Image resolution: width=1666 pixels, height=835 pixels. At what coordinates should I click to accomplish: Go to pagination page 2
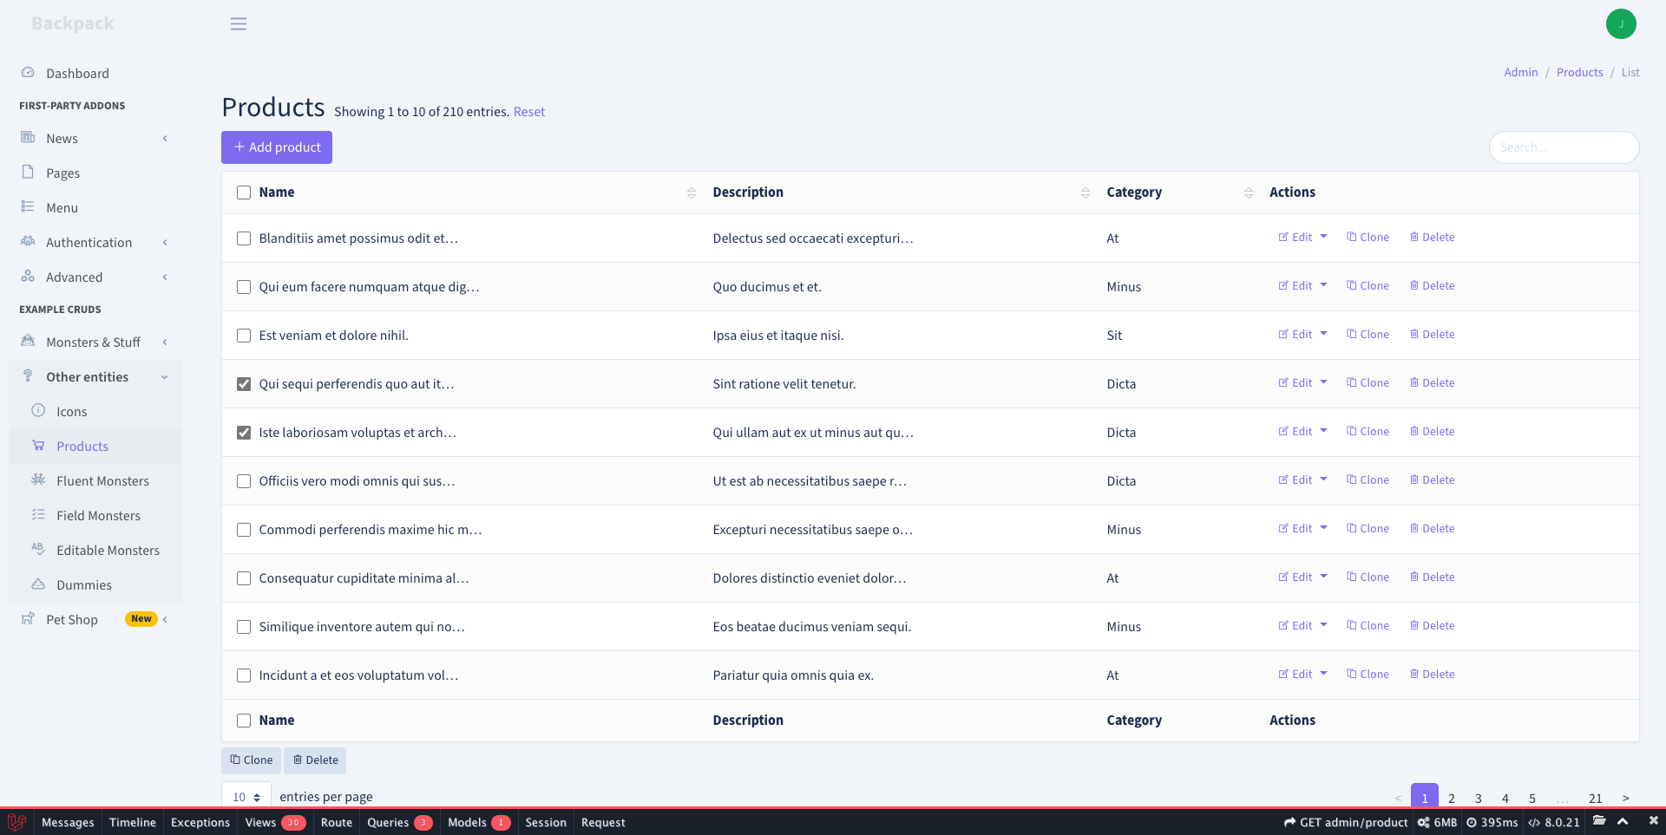(x=1452, y=798)
